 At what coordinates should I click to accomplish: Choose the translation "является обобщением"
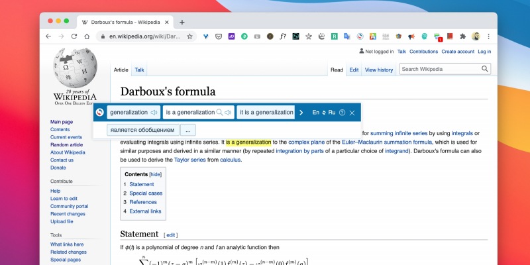point(143,130)
